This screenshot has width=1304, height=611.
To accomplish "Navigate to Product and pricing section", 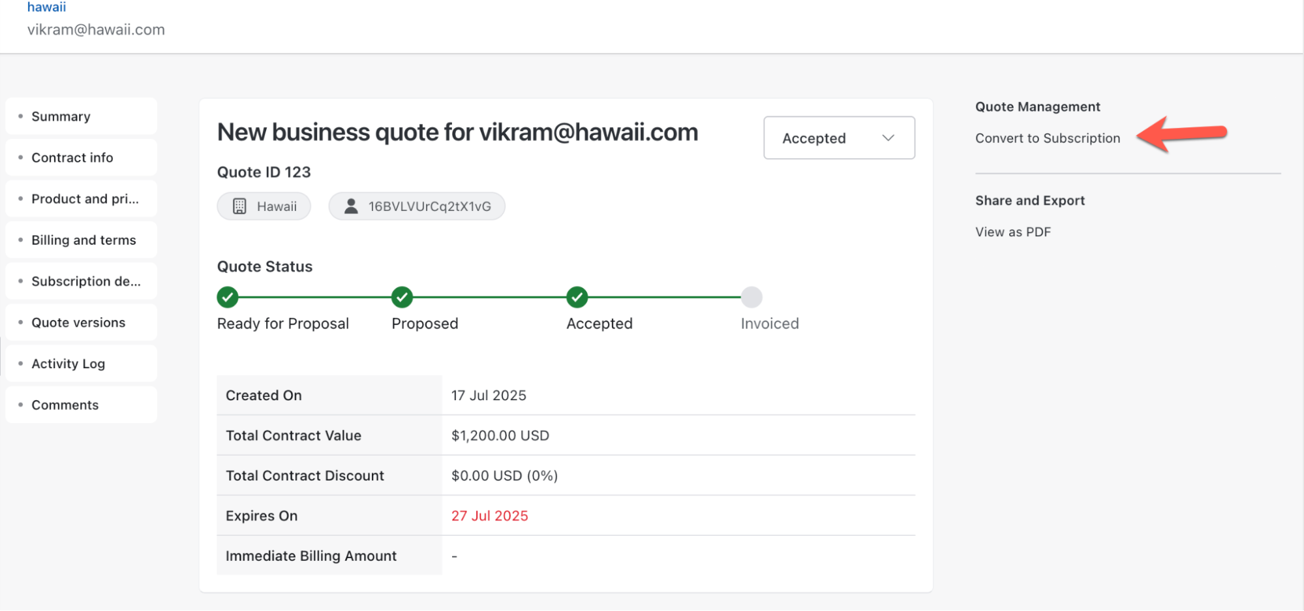I will [85, 198].
